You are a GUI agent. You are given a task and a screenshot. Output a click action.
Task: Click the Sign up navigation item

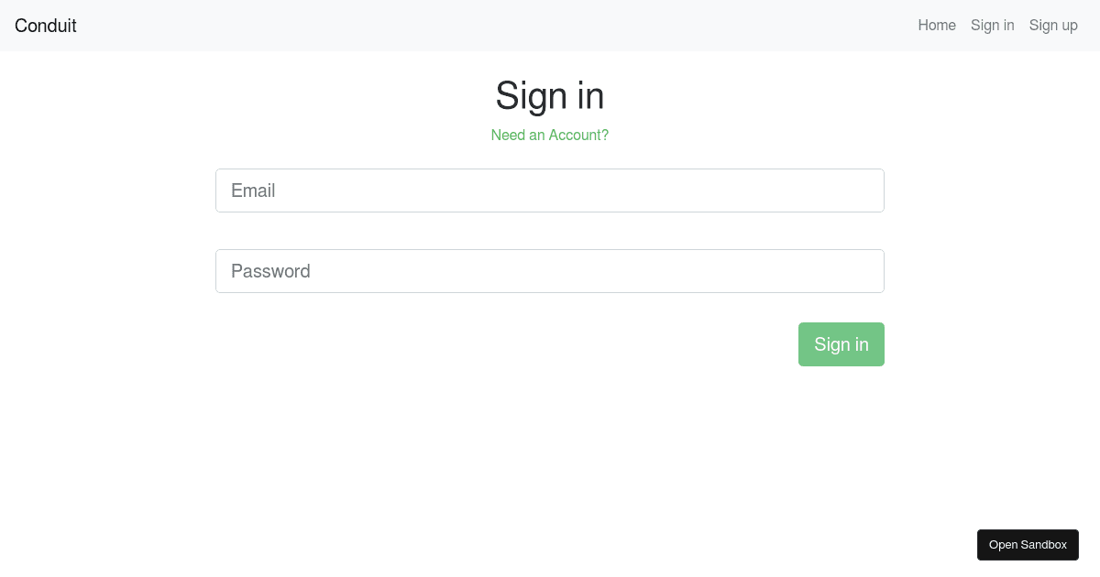click(x=1053, y=26)
